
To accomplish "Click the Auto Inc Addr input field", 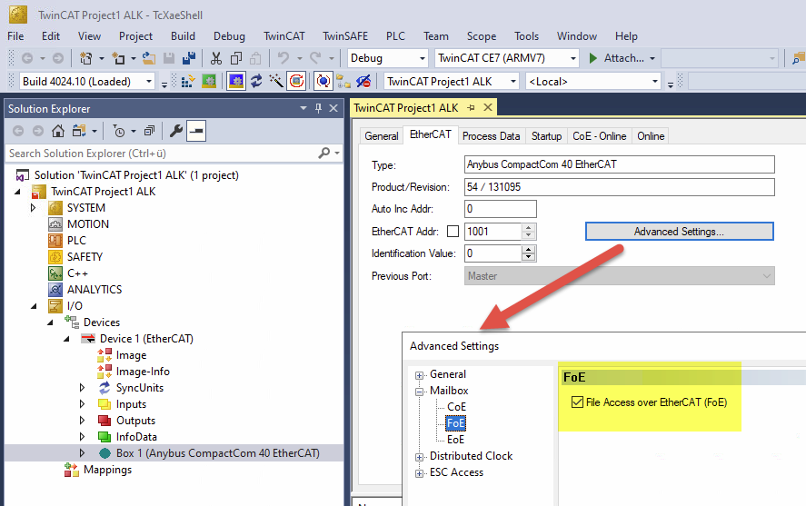I will click(x=500, y=209).
